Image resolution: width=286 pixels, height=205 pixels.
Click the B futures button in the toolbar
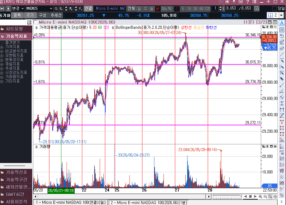pyautogui.click(x=61, y=9)
